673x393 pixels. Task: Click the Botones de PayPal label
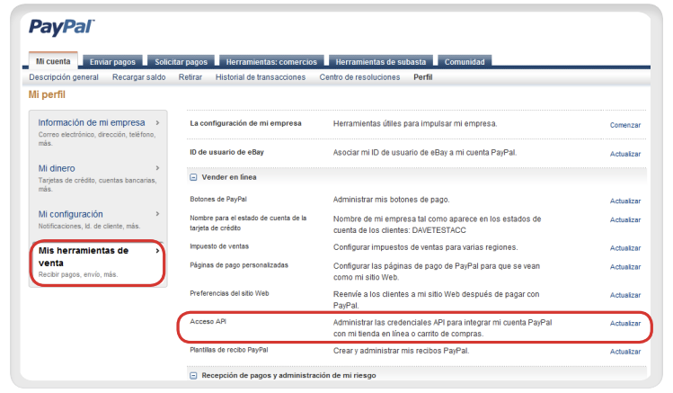218,200
